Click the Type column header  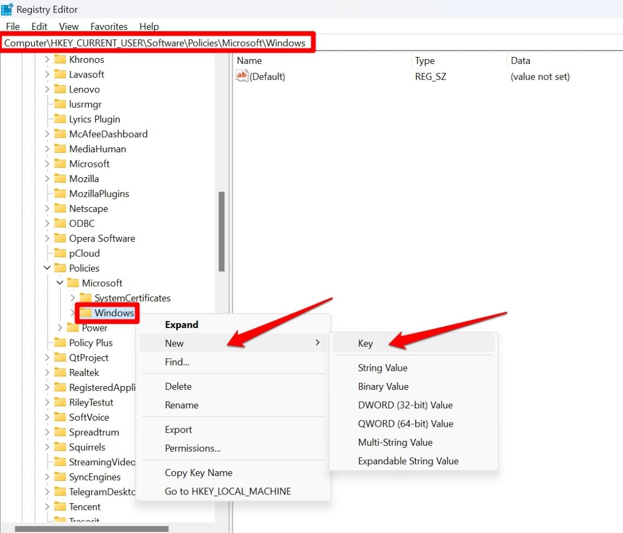click(459, 61)
